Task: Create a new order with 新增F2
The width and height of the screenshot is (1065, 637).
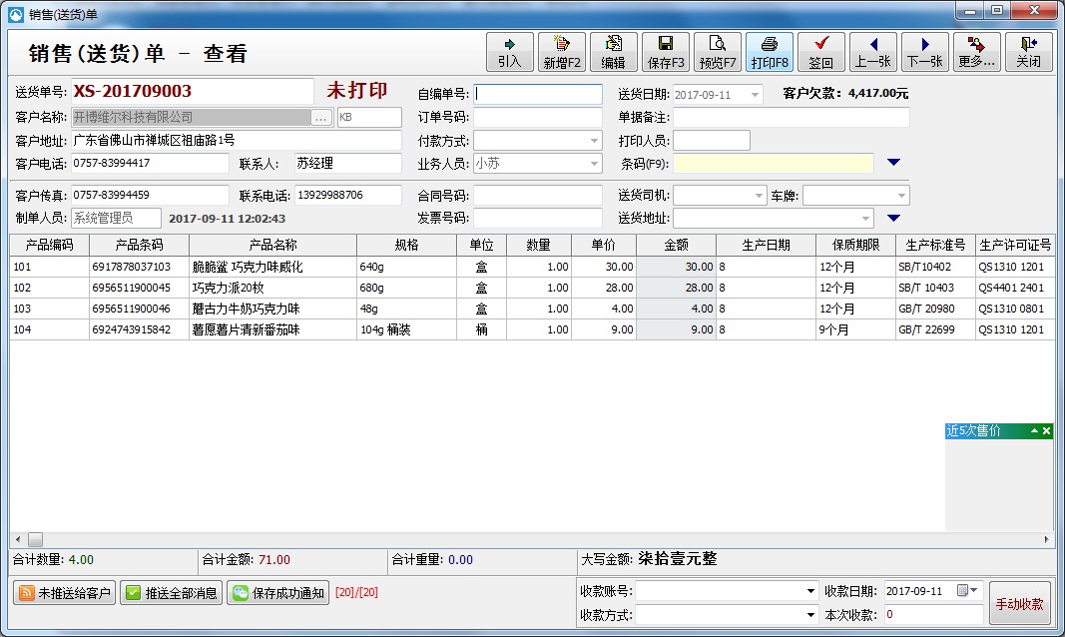Action: point(562,52)
